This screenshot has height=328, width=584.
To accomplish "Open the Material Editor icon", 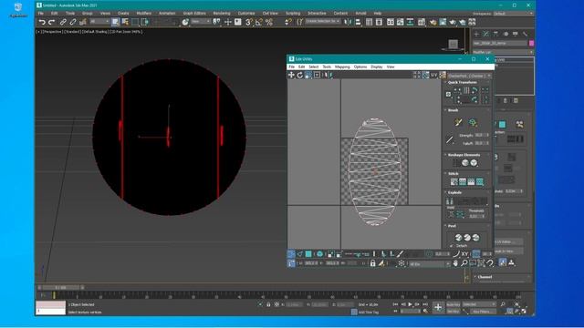I will 422,22.
